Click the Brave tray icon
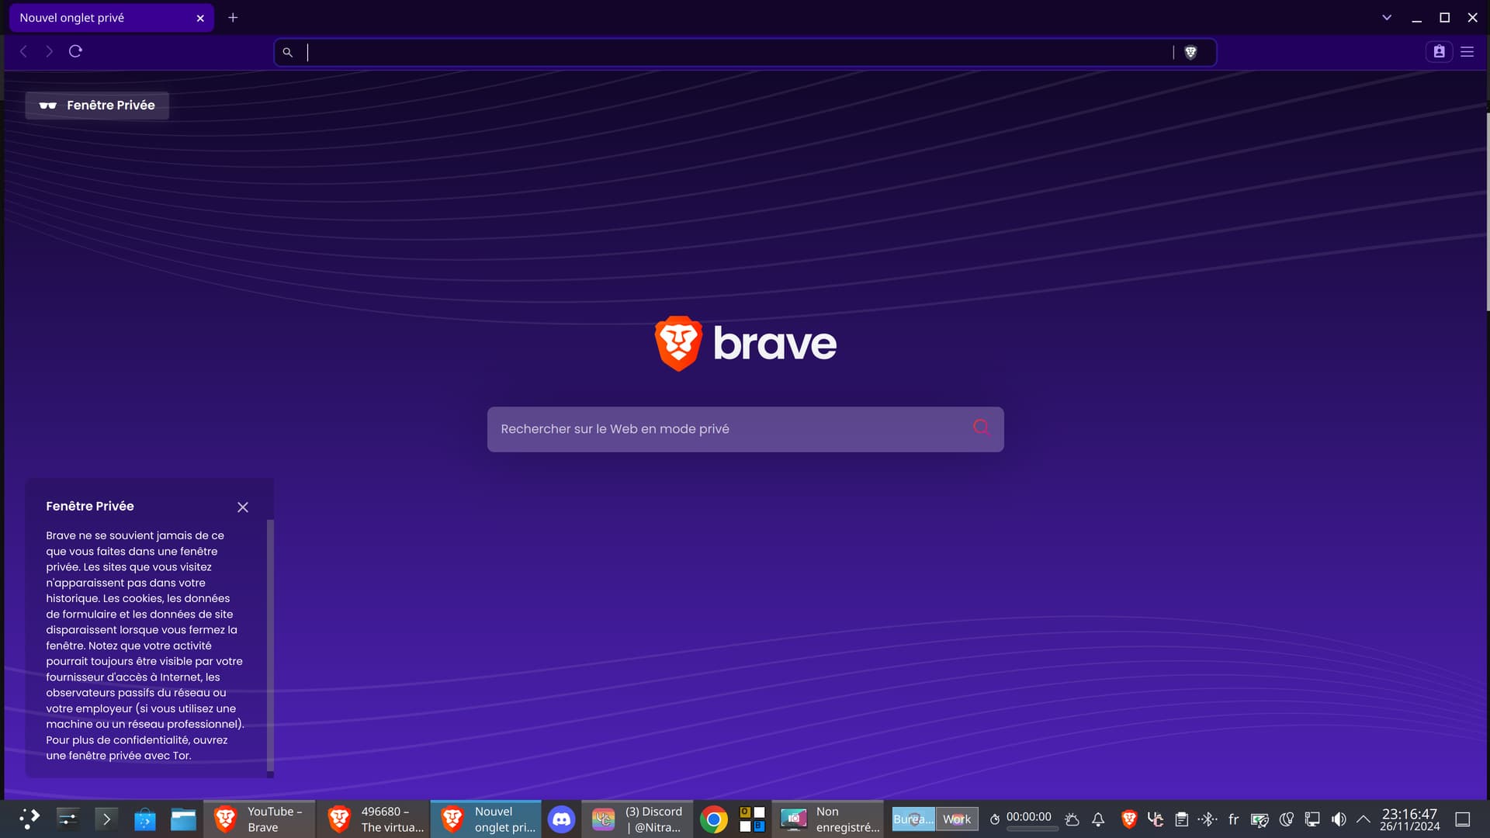This screenshot has width=1490, height=838. pos(1129,819)
